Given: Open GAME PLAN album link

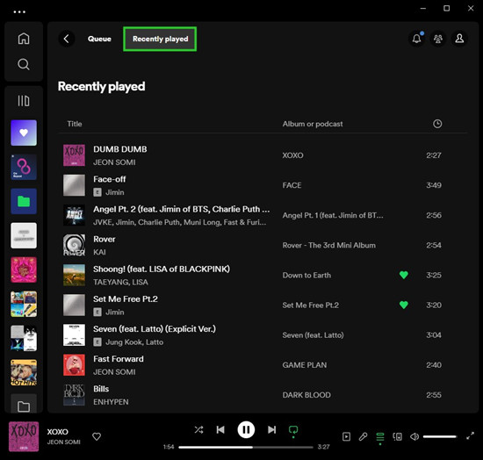Looking at the screenshot, I should pyautogui.click(x=305, y=365).
